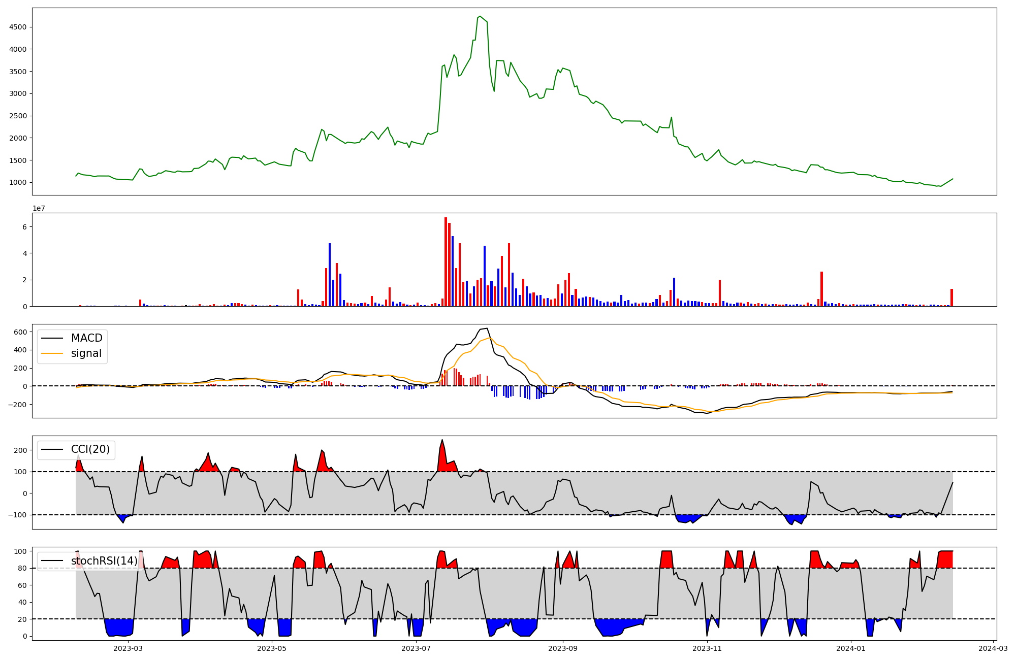Click the 600 tick on MACD axis
This screenshot has width=1016, height=660.
coord(21,332)
